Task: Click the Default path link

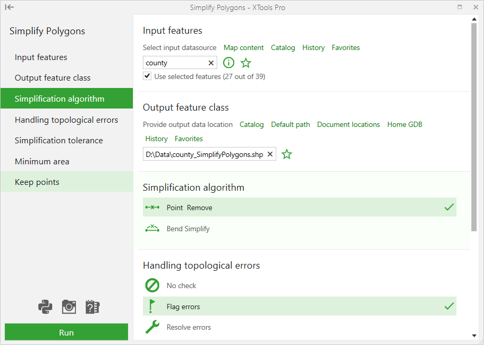Action: click(x=291, y=124)
